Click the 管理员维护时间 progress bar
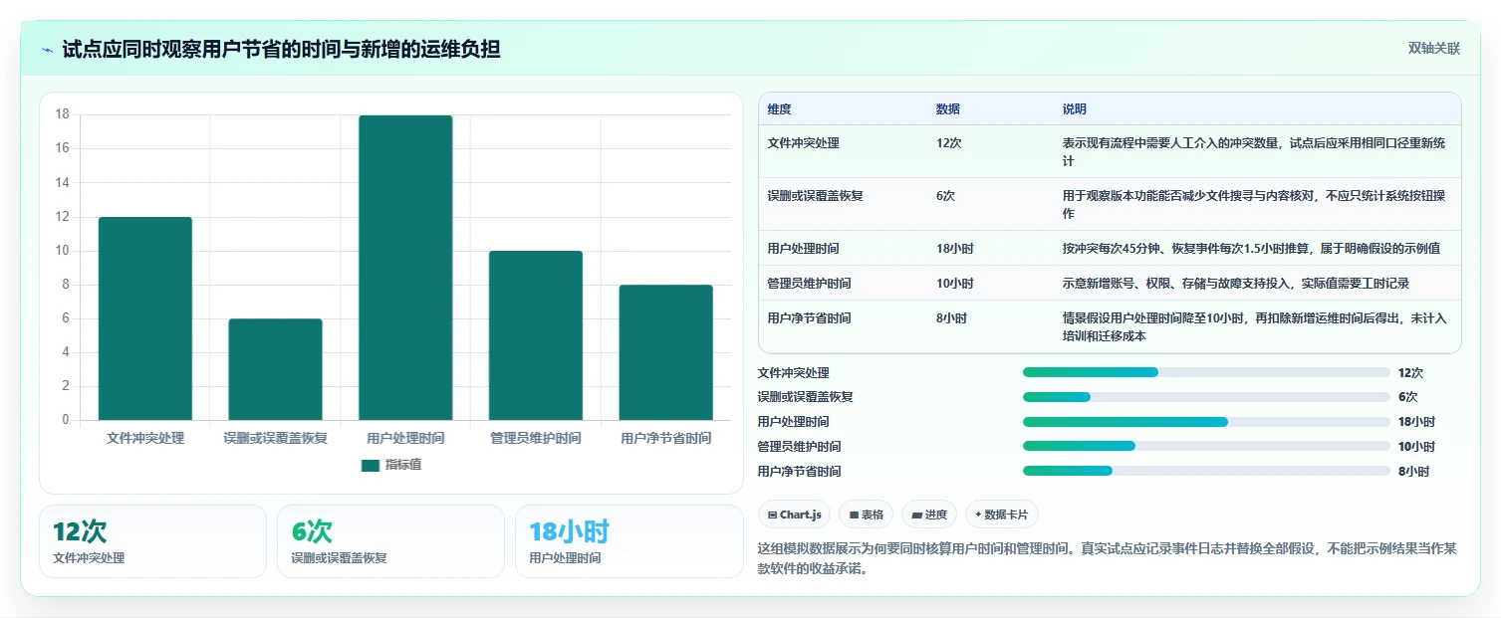 tap(1206, 446)
